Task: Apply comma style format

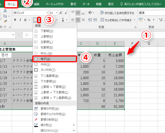Action: click(154, 20)
